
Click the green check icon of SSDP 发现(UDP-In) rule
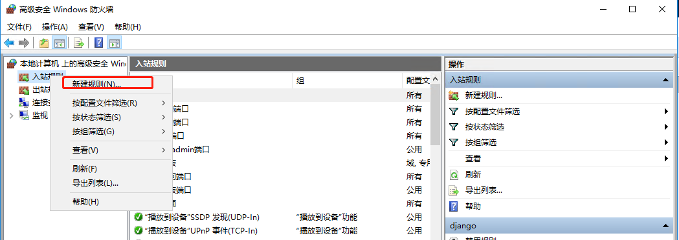[139, 217]
